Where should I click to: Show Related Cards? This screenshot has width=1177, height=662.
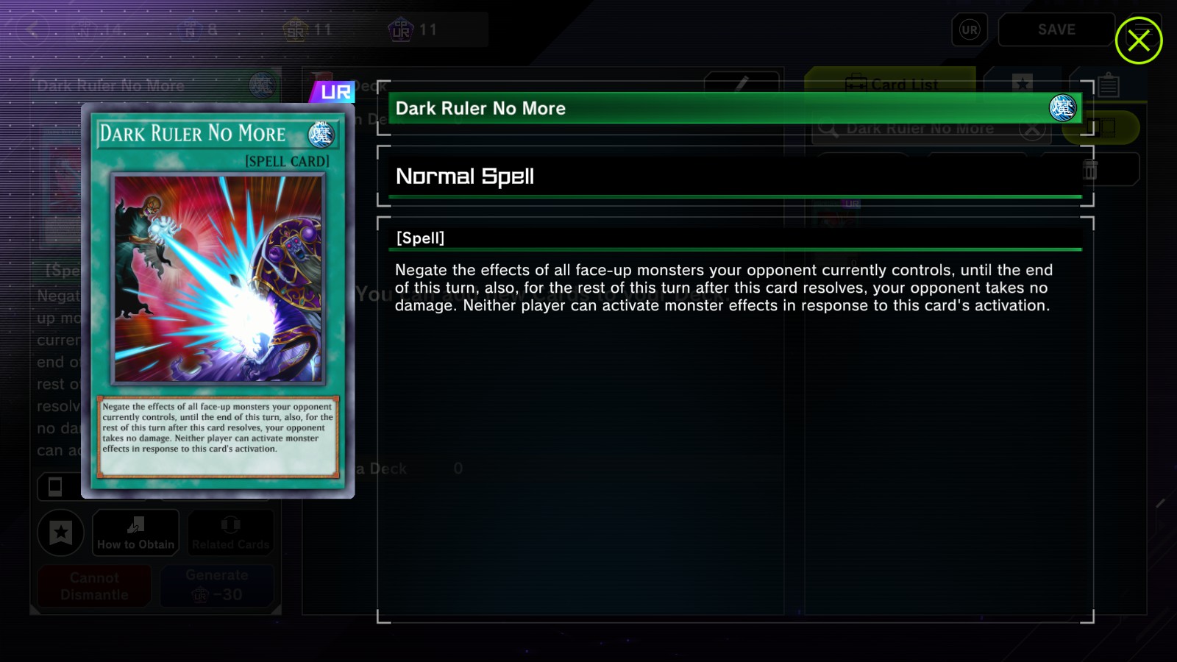click(x=231, y=533)
